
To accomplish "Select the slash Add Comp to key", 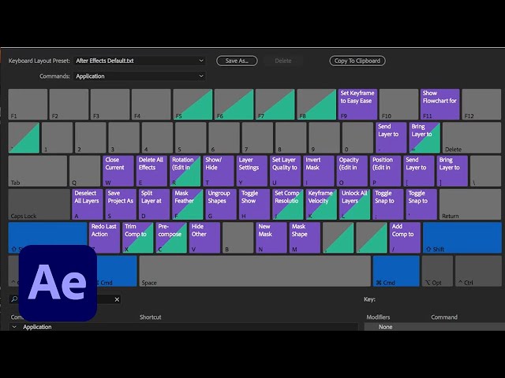I will point(405,238).
